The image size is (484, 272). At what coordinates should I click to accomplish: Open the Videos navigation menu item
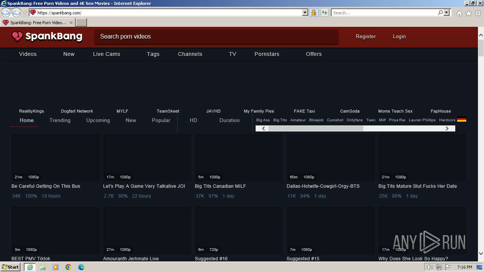pos(28,54)
